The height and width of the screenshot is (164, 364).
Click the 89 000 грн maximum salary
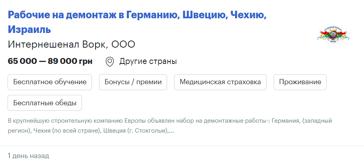[70, 62]
